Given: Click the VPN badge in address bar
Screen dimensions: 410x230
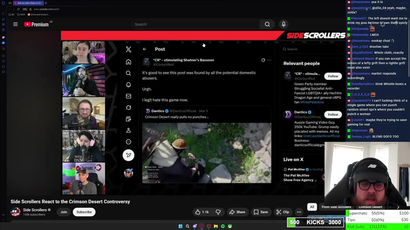Looking at the screenshot, I should (x=25, y=9).
